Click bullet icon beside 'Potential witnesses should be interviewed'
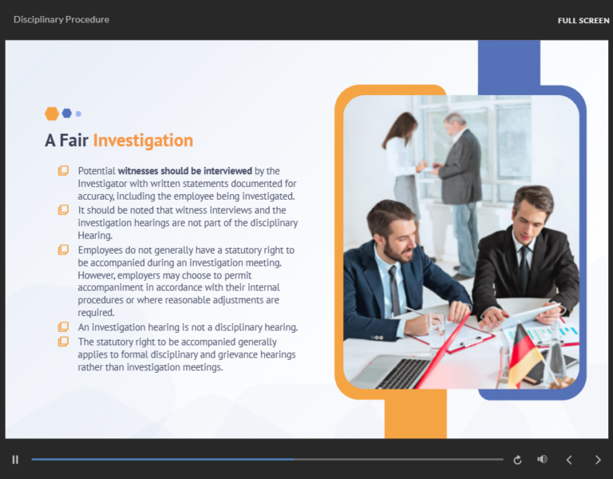 coord(63,171)
